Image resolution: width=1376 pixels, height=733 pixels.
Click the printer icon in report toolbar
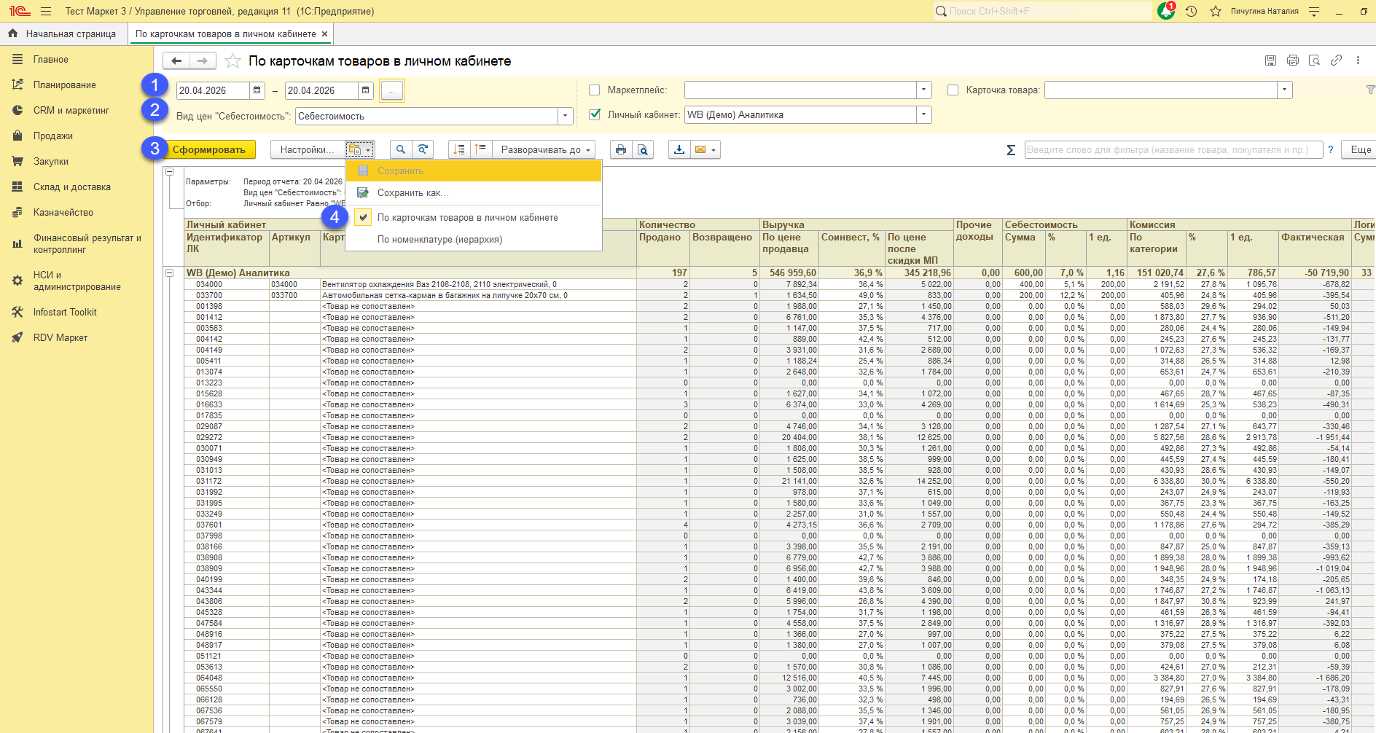click(621, 149)
